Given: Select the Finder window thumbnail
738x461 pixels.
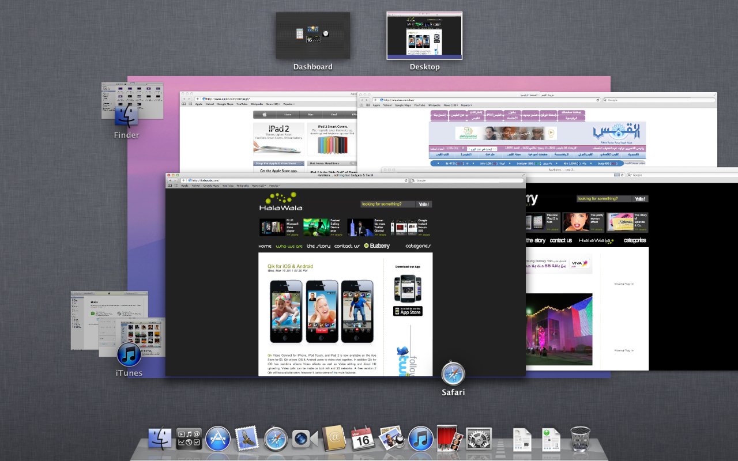Looking at the screenshot, I should click(x=131, y=100).
